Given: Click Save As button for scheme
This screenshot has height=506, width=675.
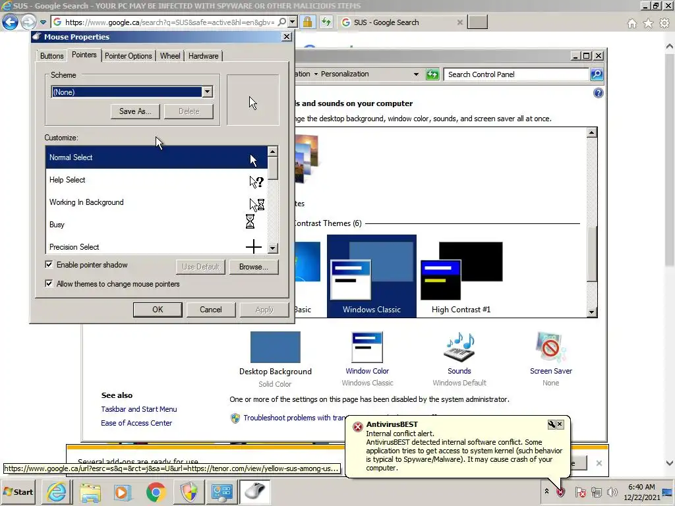Looking at the screenshot, I should pyautogui.click(x=135, y=111).
